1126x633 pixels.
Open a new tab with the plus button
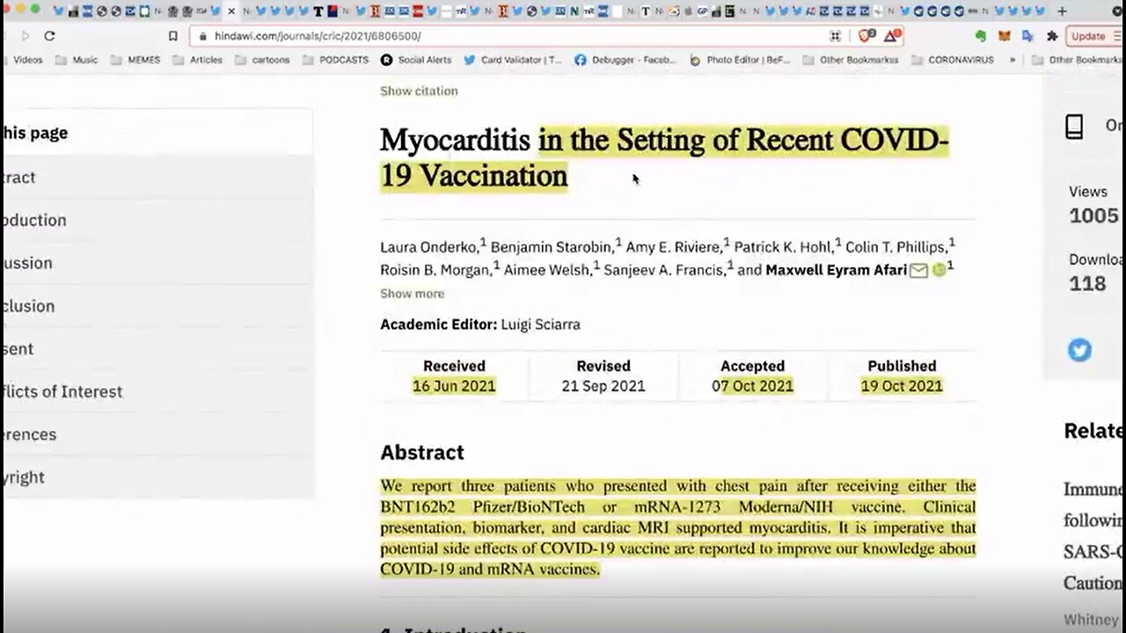coord(1062,11)
